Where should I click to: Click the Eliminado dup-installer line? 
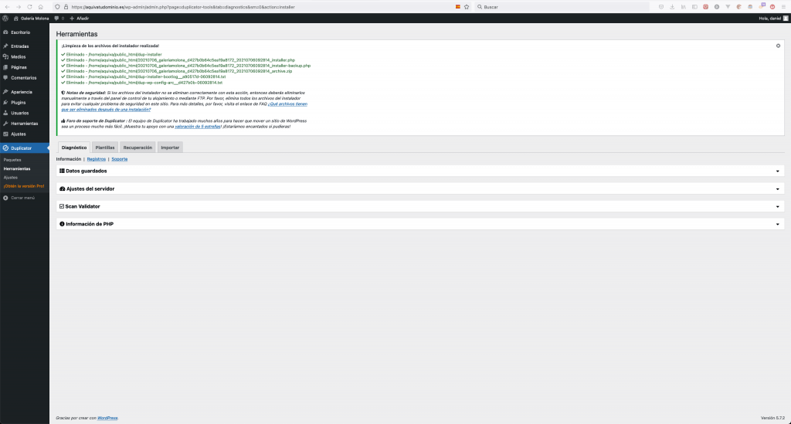coord(111,55)
